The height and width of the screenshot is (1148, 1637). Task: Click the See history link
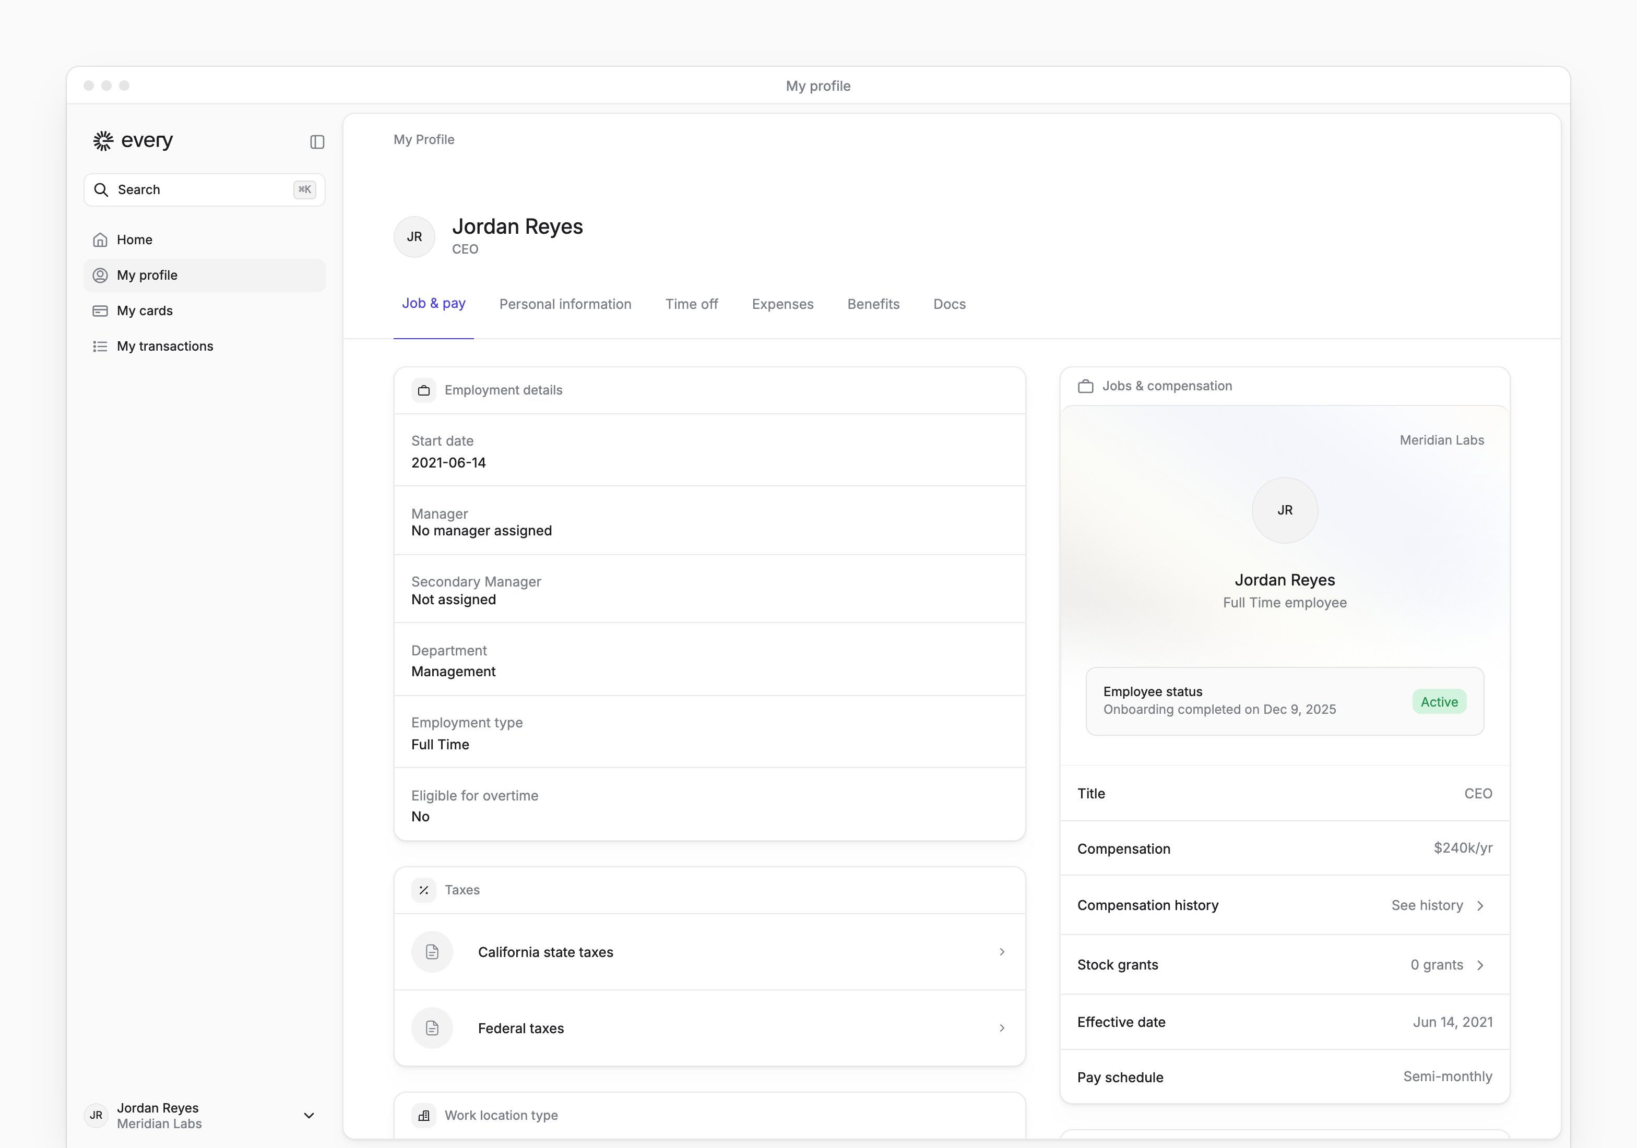point(1427,906)
